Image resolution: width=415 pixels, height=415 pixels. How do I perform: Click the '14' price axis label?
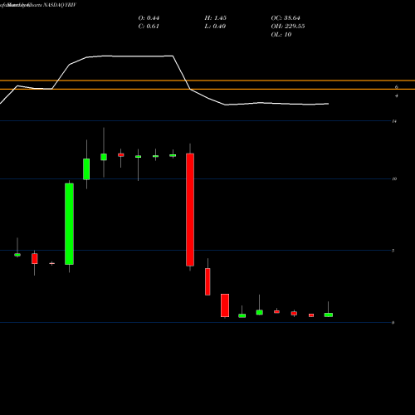(394, 121)
